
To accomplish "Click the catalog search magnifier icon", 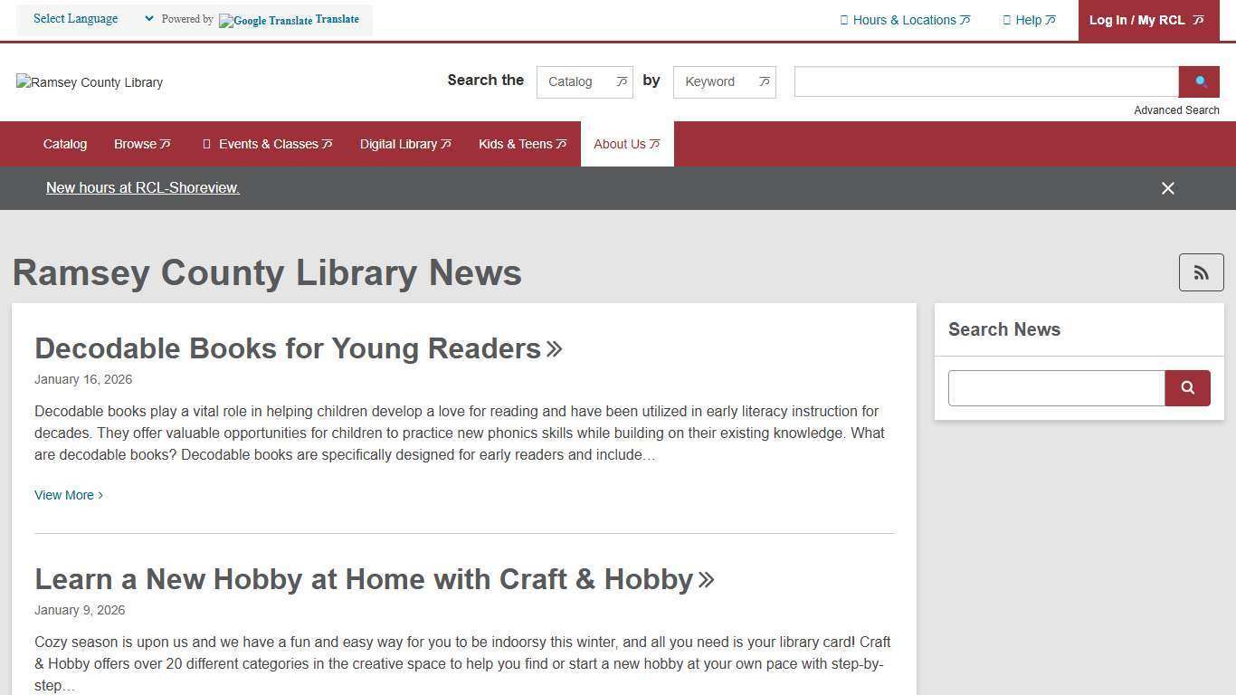I will (1199, 81).
